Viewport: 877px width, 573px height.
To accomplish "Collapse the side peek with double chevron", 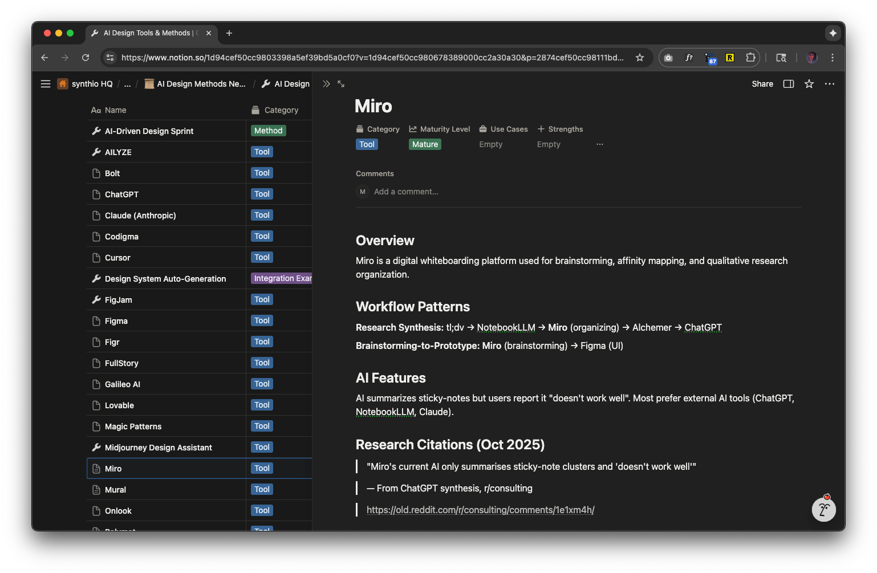I will 326,84.
